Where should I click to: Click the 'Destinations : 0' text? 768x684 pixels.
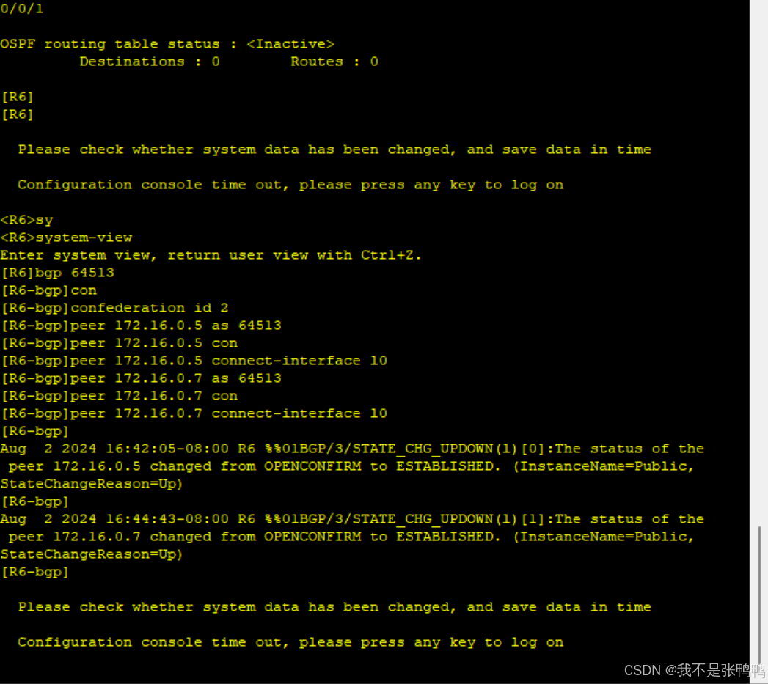pos(150,62)
